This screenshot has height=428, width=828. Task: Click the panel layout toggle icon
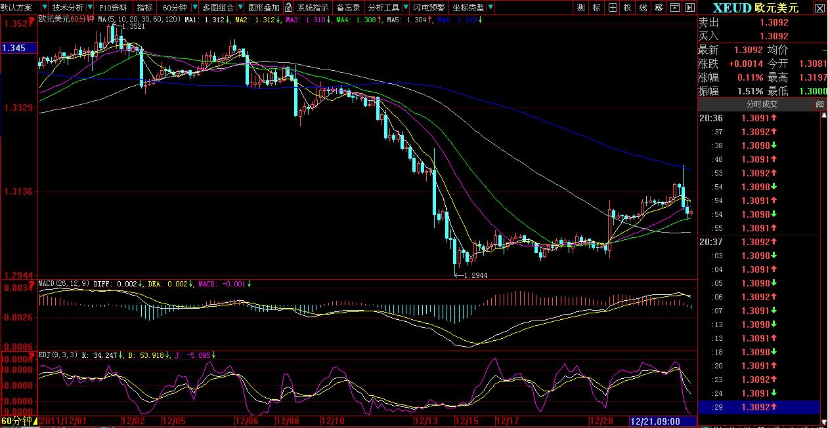[675, 8]
